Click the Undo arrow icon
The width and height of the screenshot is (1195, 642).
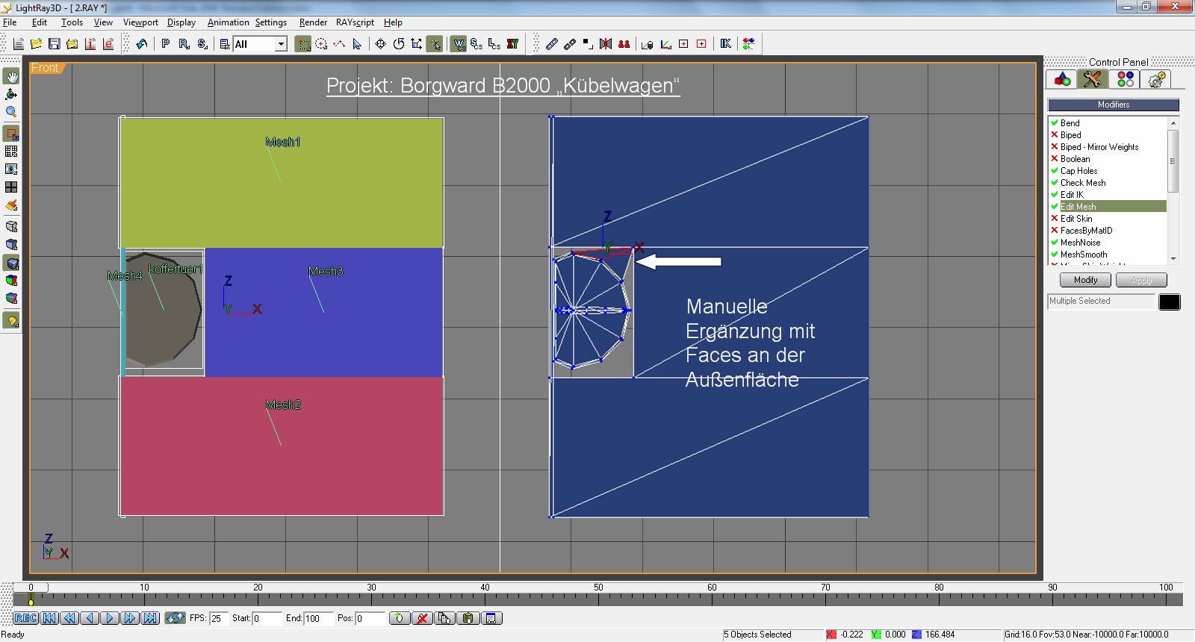(141, 44)
